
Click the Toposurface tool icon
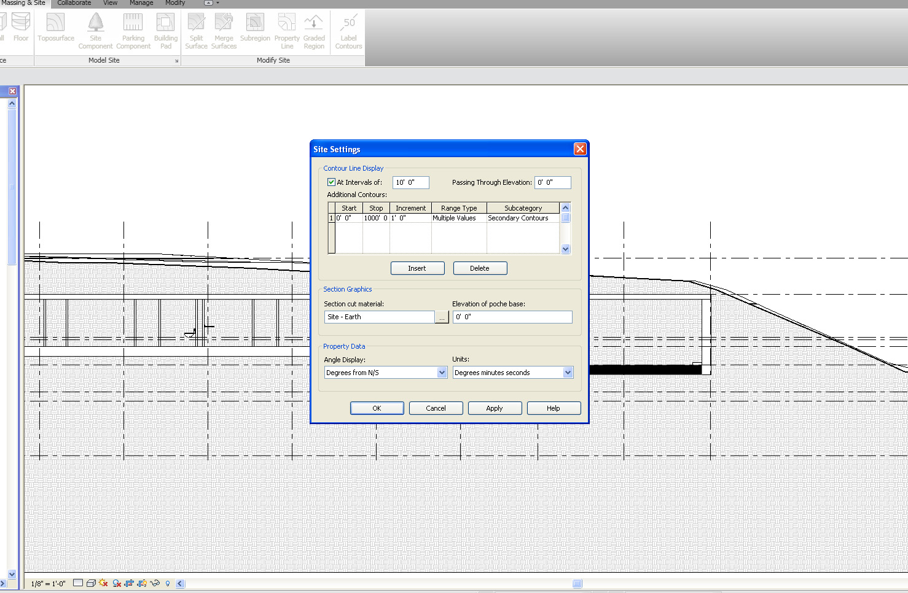tap(55, 23)
